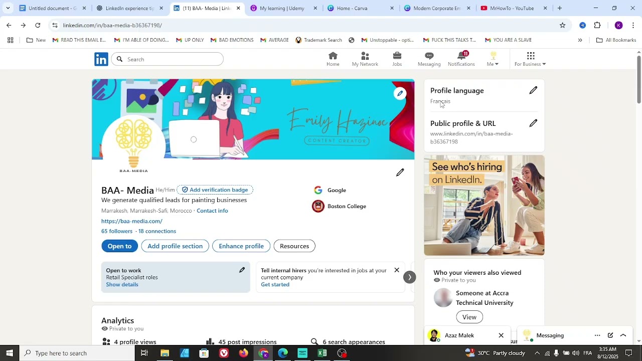Open the LinkedIn Home icon
Viewport: 642px width, 361px height.
pos(333,59)
